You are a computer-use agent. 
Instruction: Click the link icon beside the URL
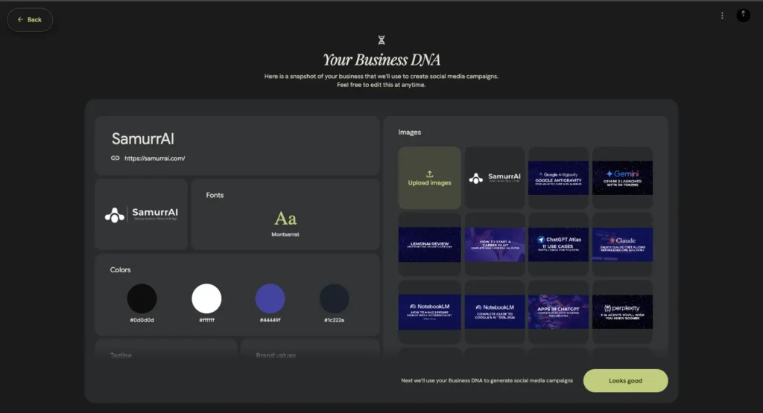point(115,158)
